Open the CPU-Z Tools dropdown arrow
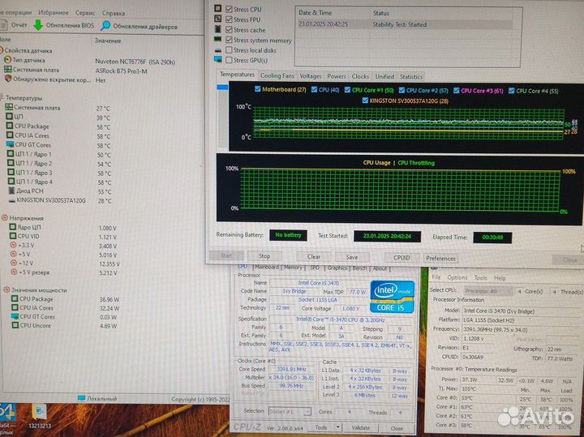Viewport: 584px width, 437px height. tap(337, 427)
